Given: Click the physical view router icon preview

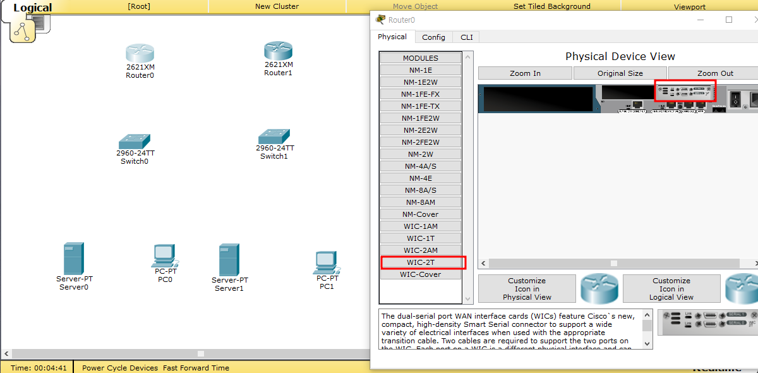Looking at the screenshot, I should coord(598,288).
